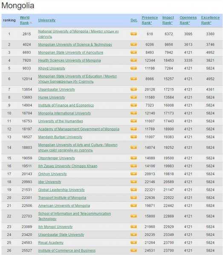Open details icon for Transport Institute of Mongolia

point(133,198)
